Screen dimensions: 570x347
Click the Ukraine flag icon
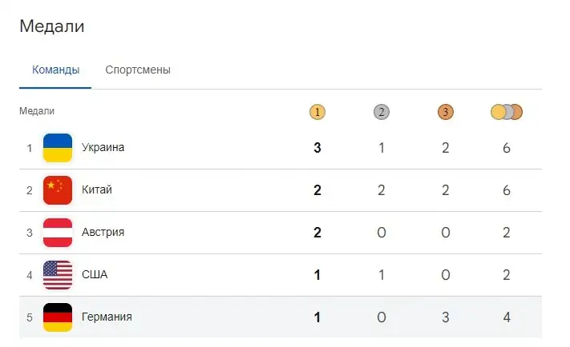click(x=58, y=148)
